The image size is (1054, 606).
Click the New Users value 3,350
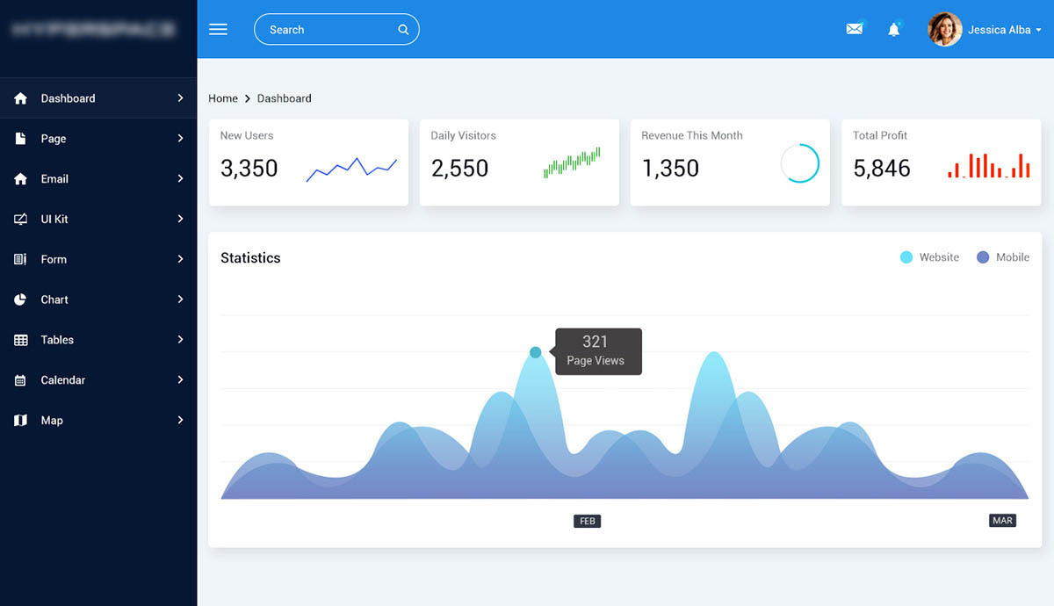coord(249,168)
